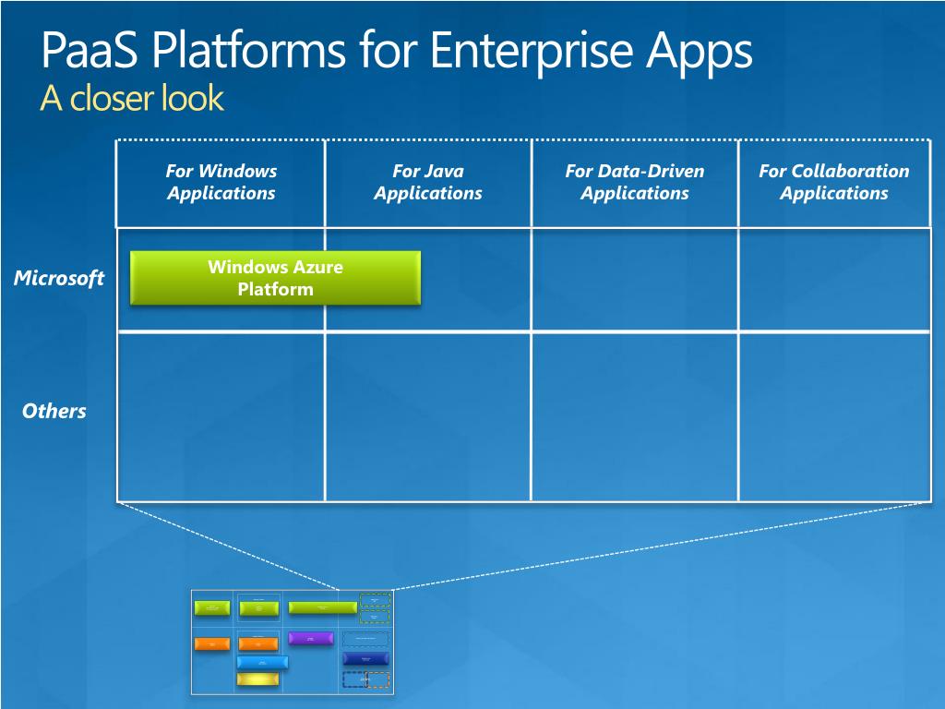Click the purple block in the overview thumbnail
The width and height of the screenshot is (945, 709).
click(311, 639)
